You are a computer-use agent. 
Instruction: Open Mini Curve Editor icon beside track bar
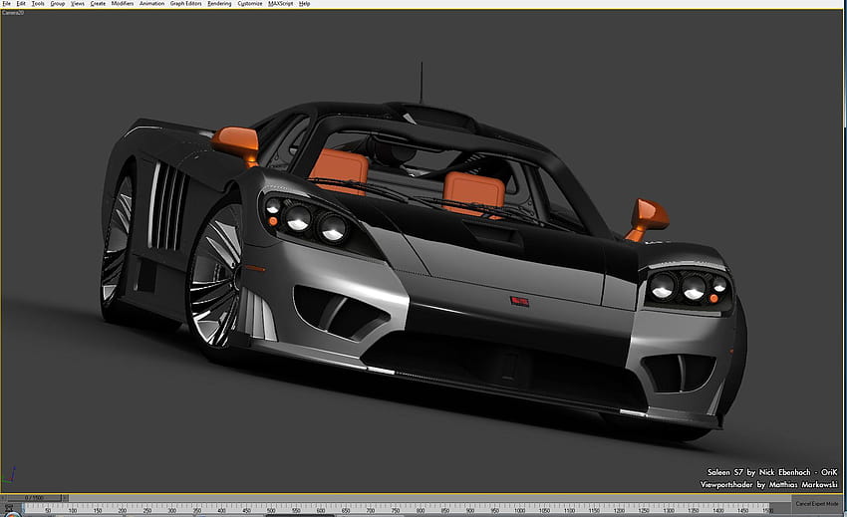[9, 507]
